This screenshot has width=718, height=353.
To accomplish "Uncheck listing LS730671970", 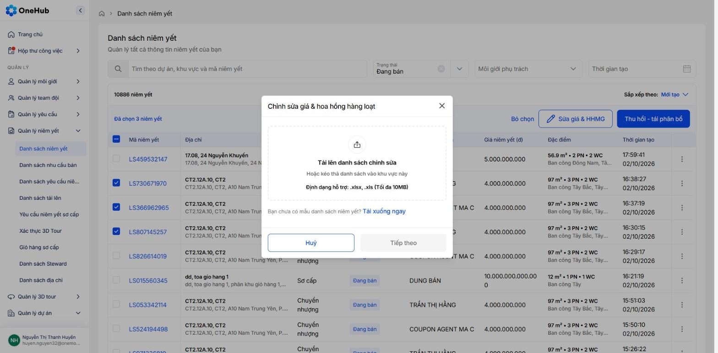I will click(116, 183).
